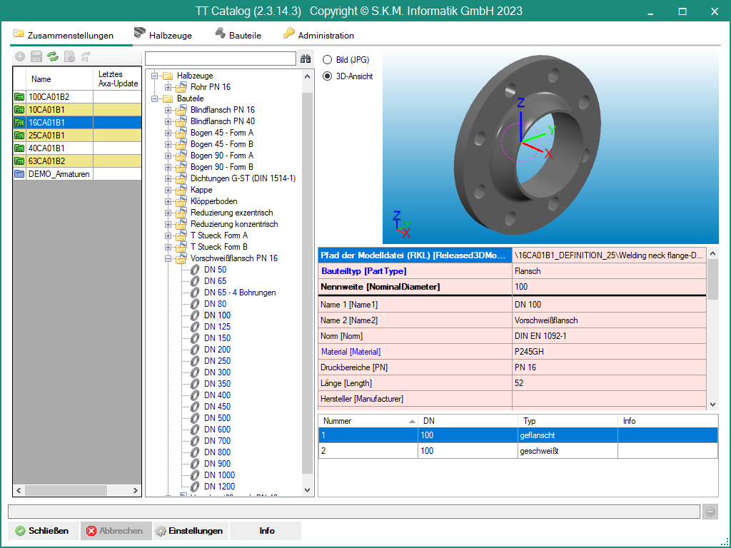Click the blue folder icon of DEMO_Armaturen
Viewport: 731px width, 548px height.
pyautogui.click(x=19, y=174)
